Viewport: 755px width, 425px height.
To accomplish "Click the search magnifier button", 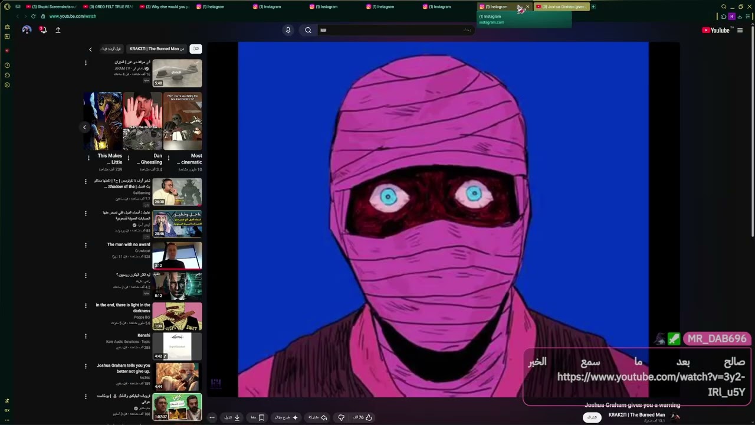I will pyautogui.click(x=308, y=30).
